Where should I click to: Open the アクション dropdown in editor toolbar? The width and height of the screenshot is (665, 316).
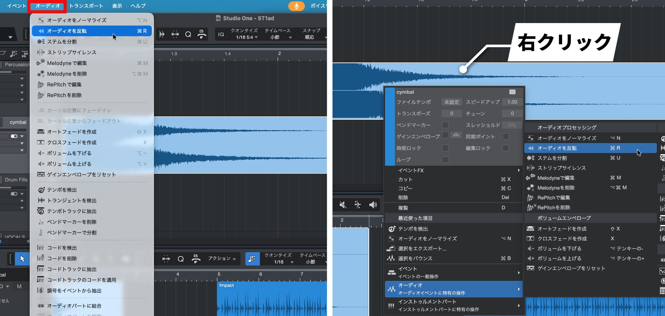coord(222,258)
